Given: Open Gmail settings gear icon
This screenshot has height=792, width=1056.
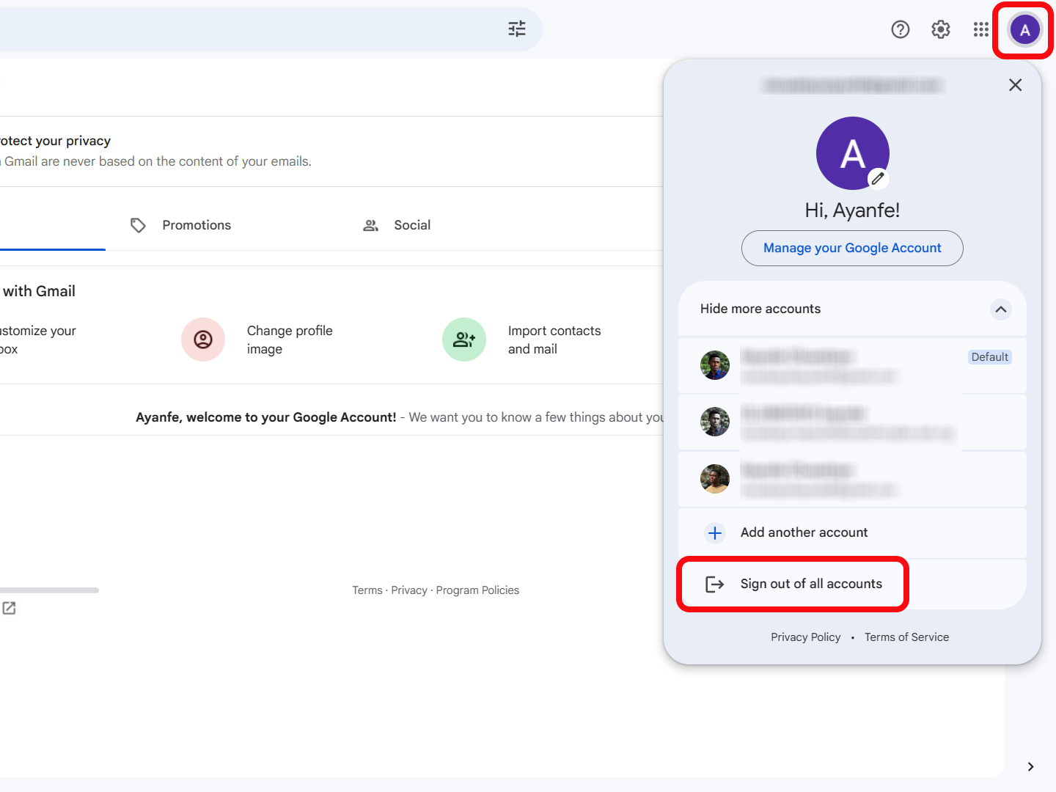Looking at the screenshot, I should coord(941,29).
